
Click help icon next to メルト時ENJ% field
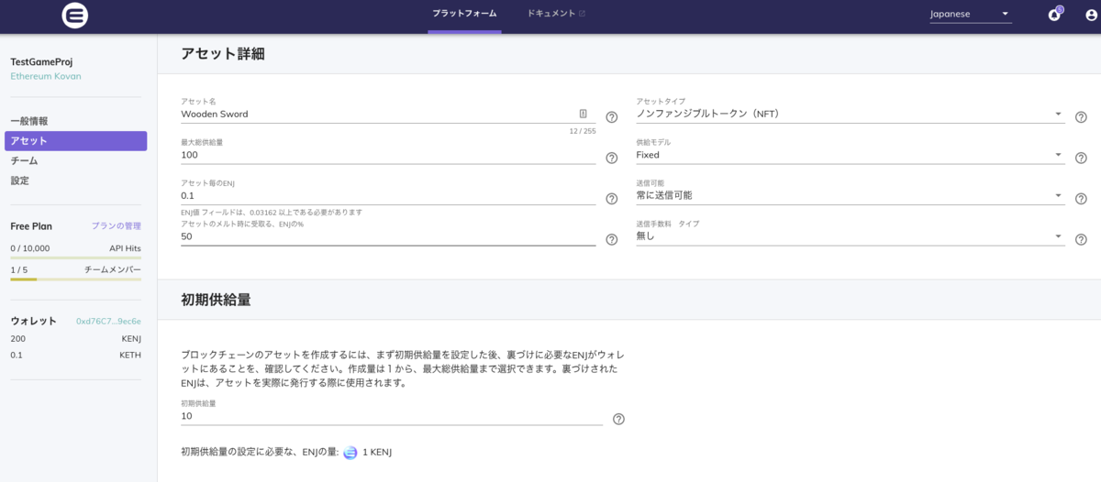(x=612, y=240)
